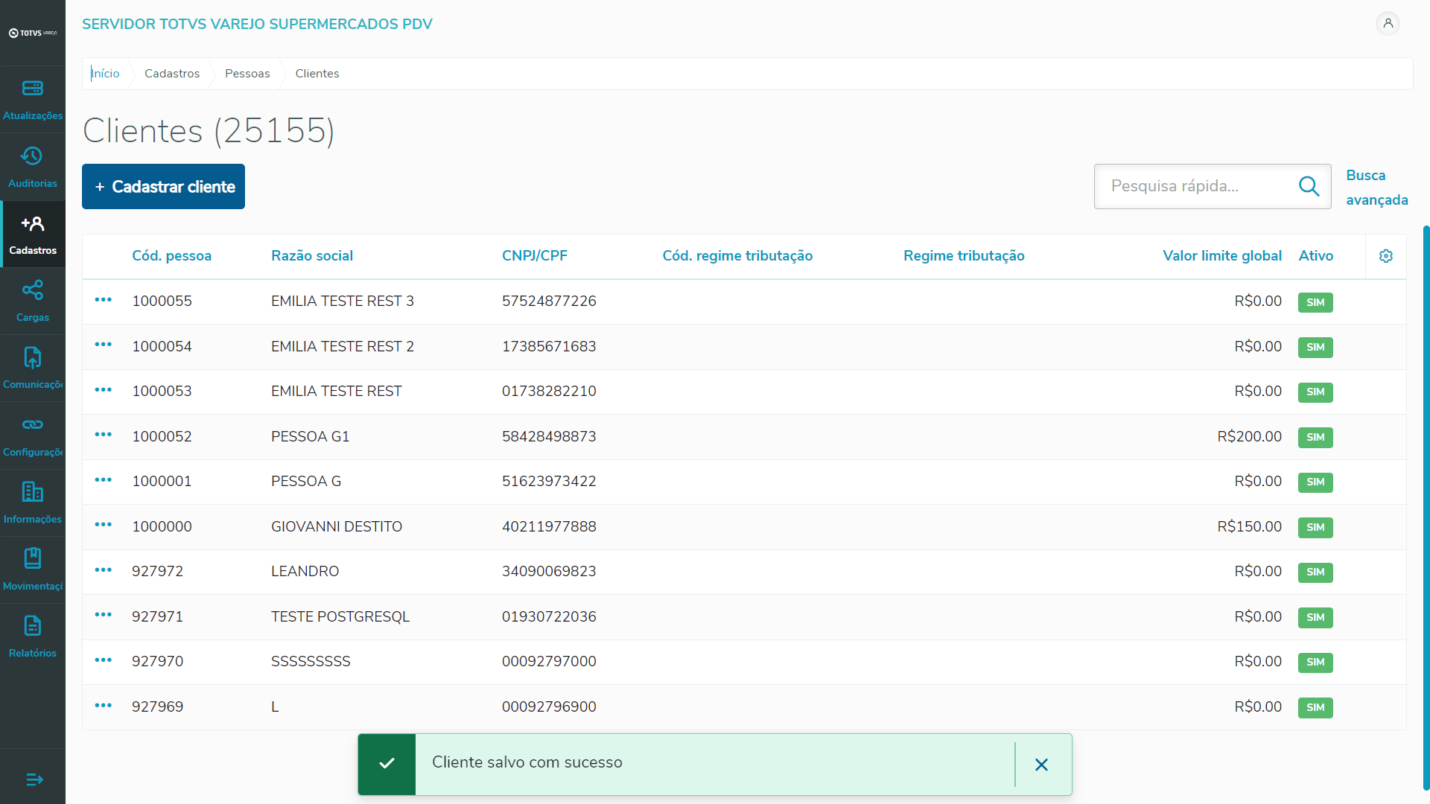Open actions menu for EMILIA TESTE REST 3
The width and height of the screenshot is (1430, 804).
pyautogui.click(x=104, y=300)
